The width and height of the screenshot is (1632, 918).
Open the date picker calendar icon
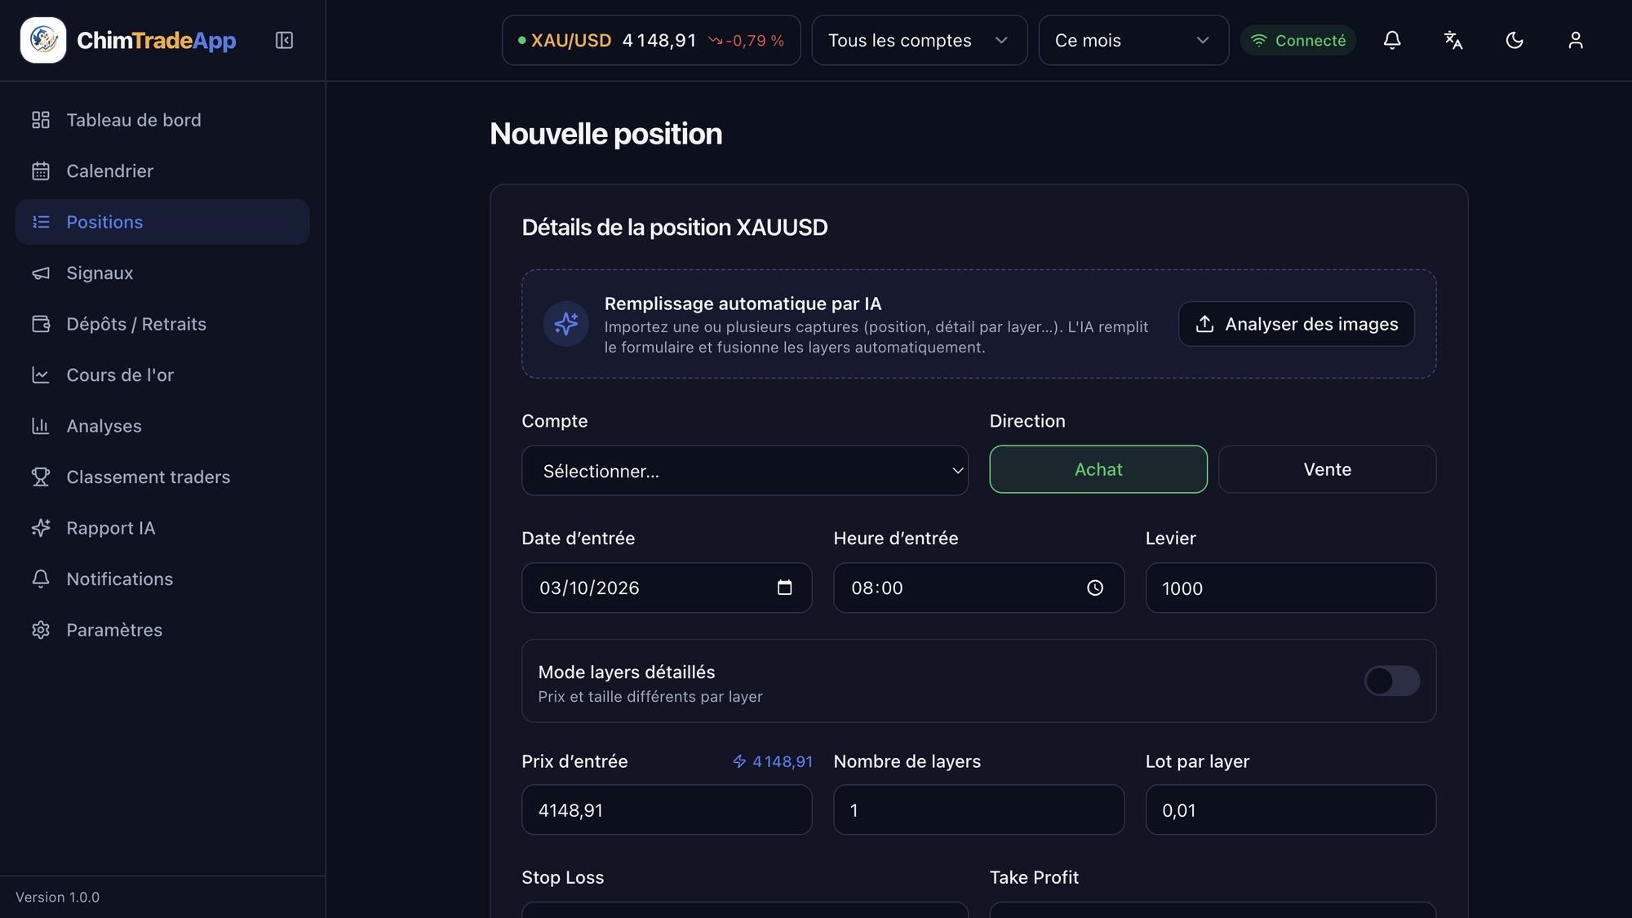click(785, 588)
